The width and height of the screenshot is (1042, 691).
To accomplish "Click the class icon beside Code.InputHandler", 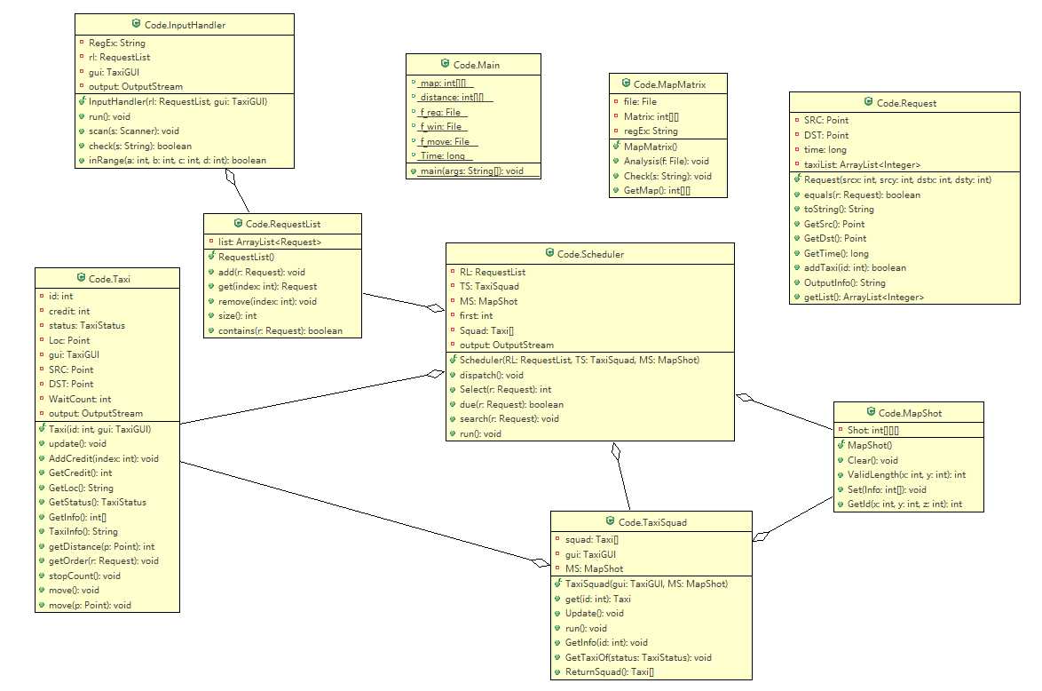I will [136, 24].
